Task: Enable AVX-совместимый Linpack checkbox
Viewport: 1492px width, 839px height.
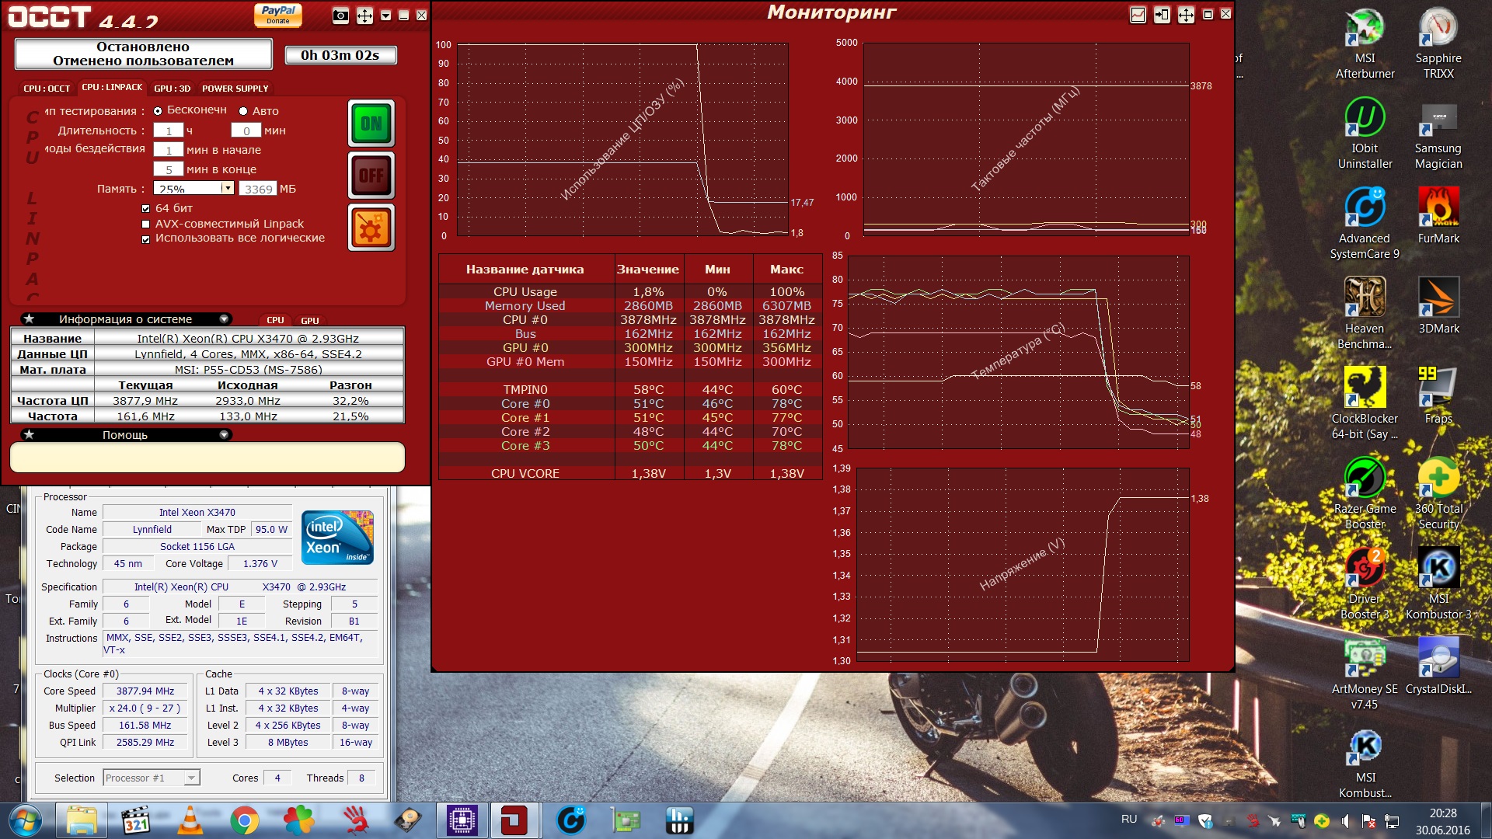Action: [145, 225]
